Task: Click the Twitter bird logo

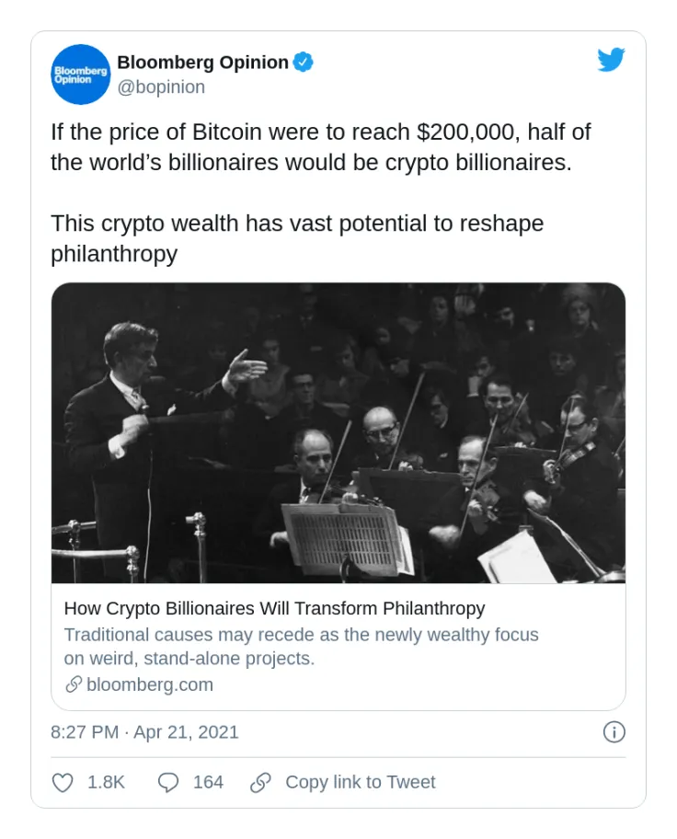Action: 611,61
